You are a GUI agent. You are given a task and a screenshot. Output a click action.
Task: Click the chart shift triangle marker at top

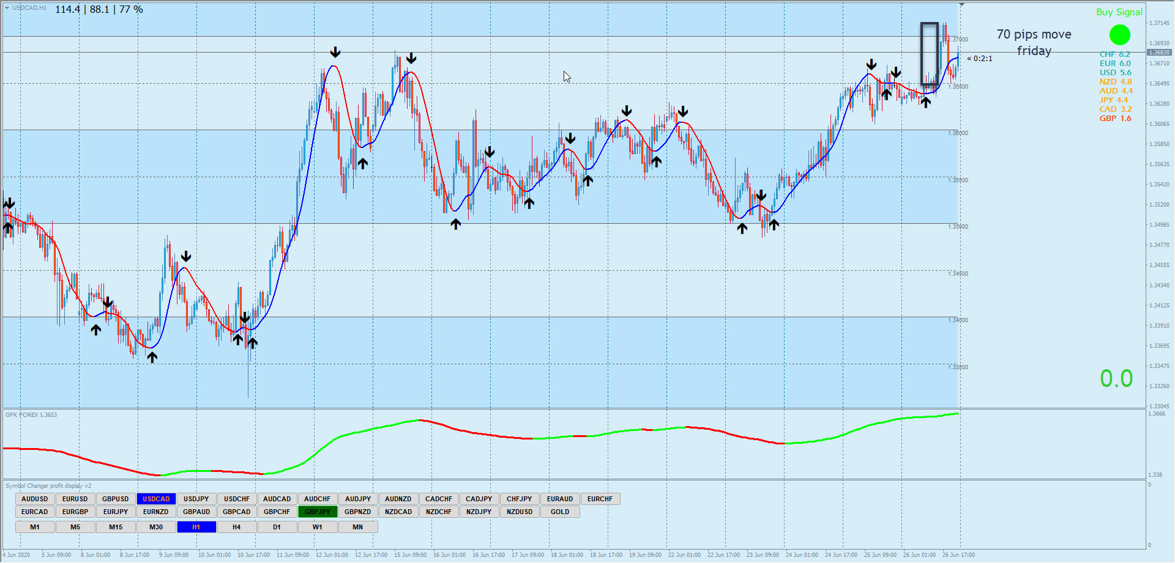(961, 5)
